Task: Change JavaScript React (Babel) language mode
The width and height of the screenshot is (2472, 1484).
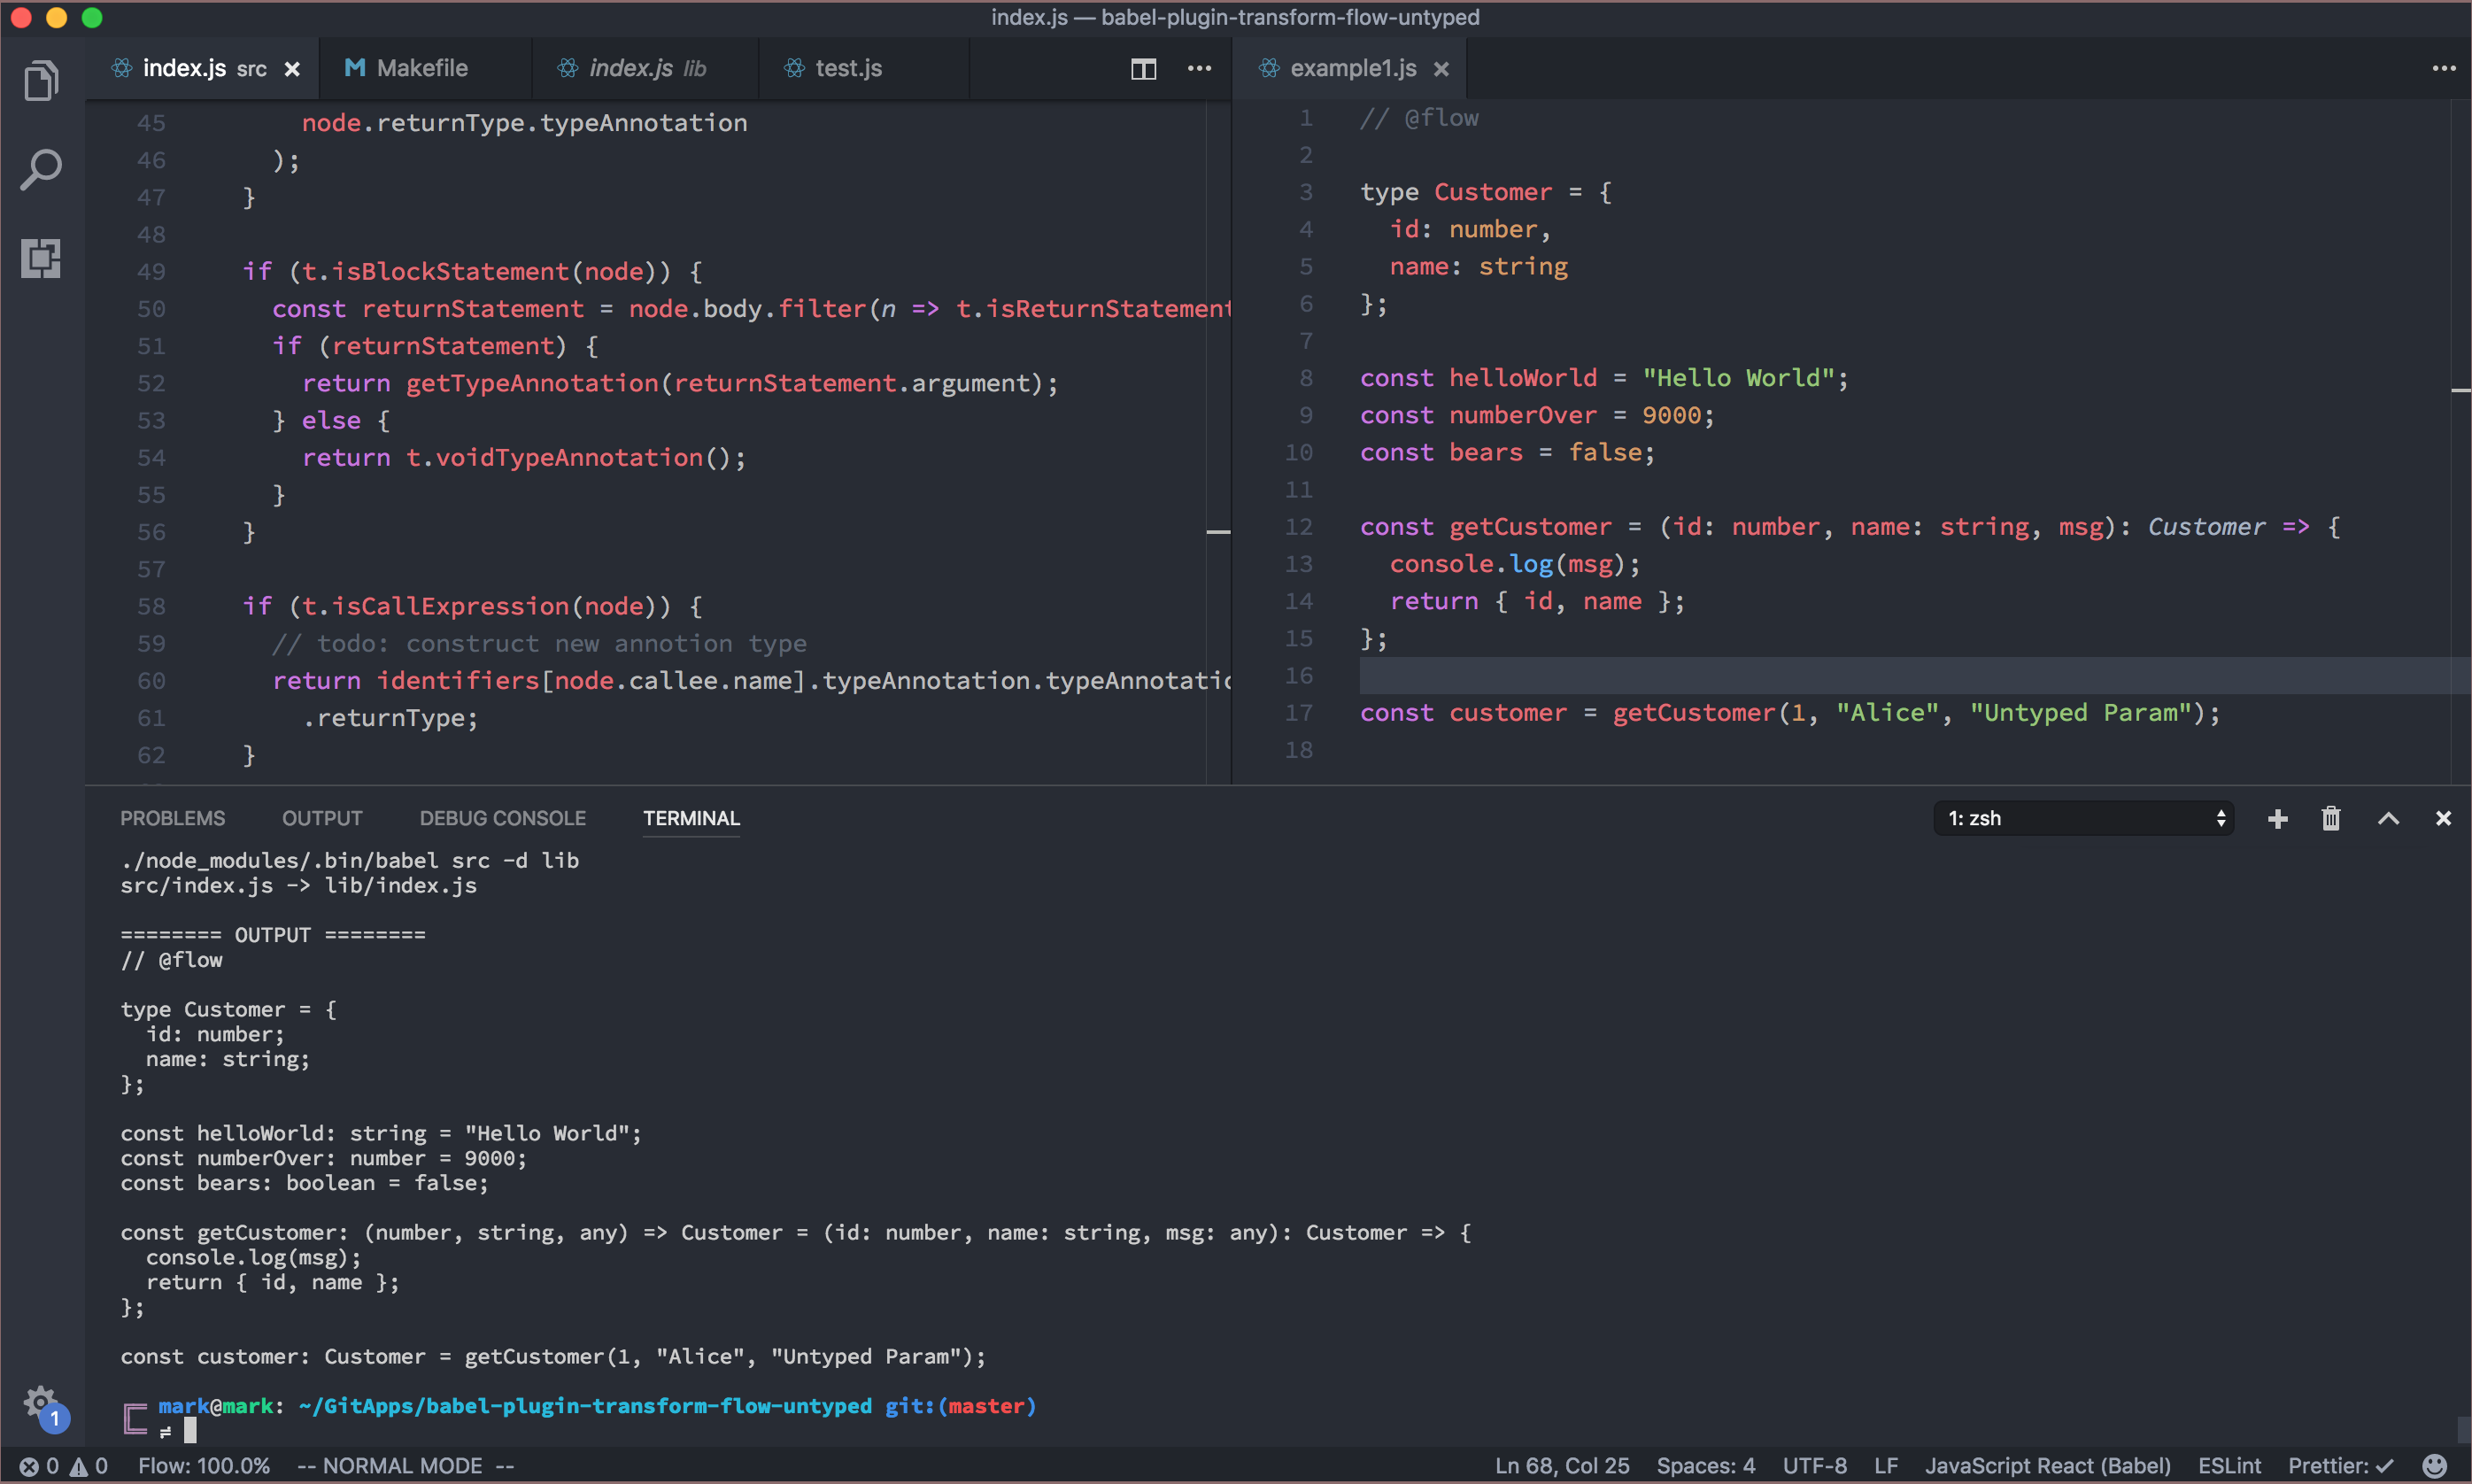Action: [x=2047, y=1467]
